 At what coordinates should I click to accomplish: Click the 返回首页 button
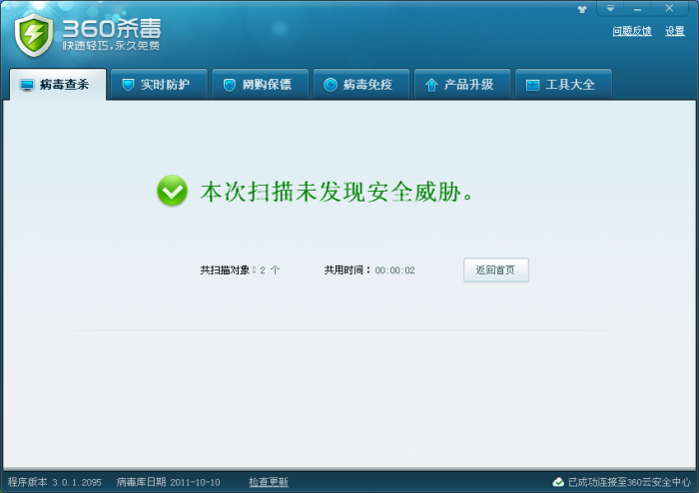496,269
